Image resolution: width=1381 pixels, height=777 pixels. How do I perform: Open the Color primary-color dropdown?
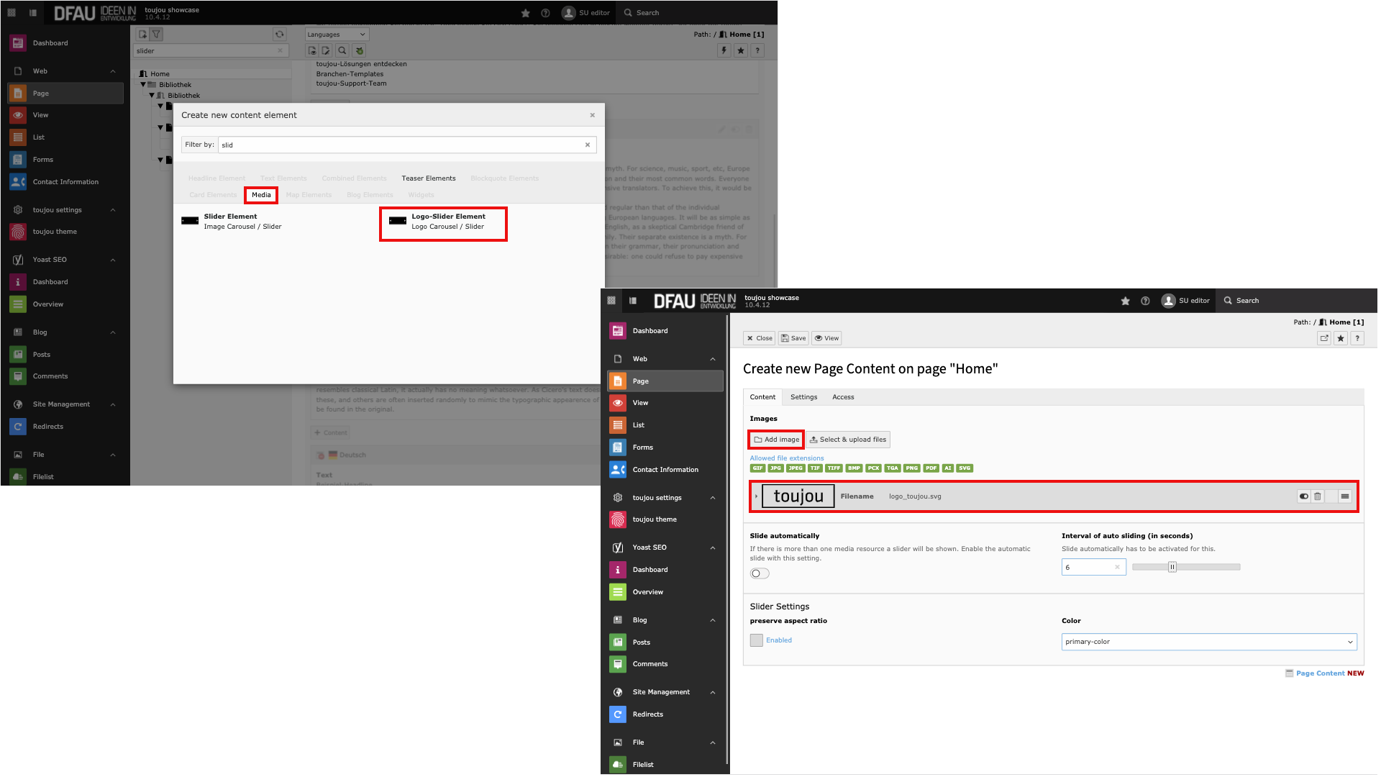click(1208, 642)
